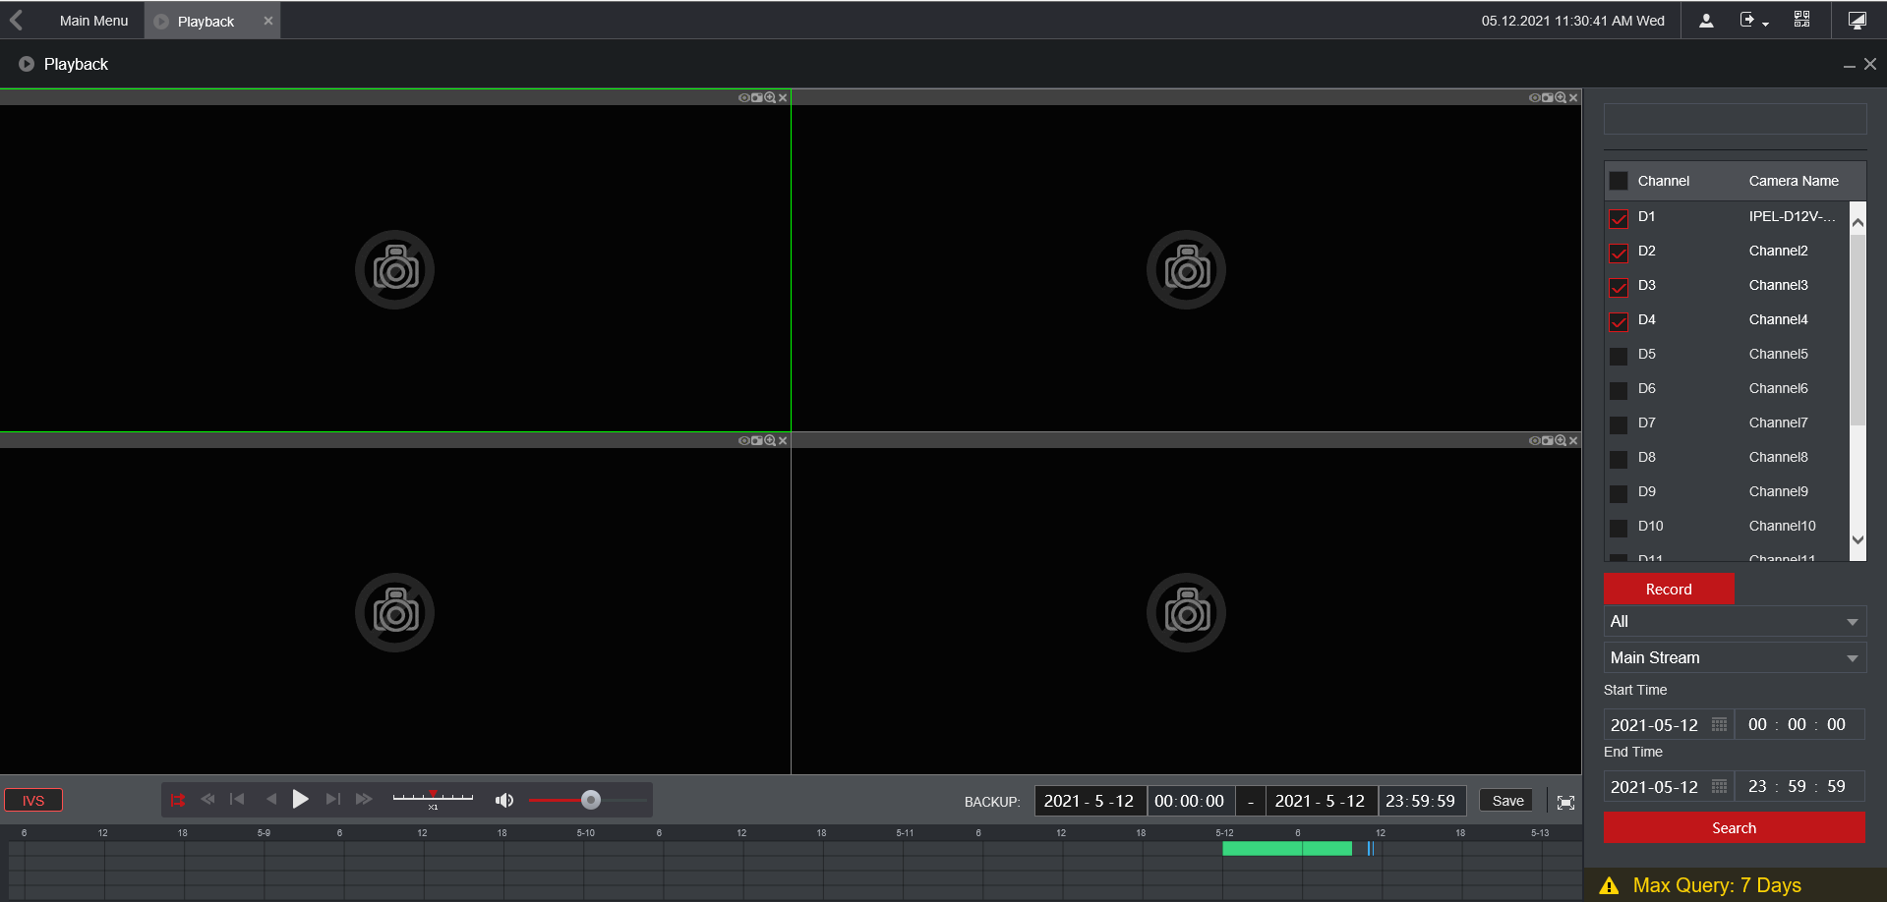Image resolution: width=1887 pixels, height=902 pixels.
Task: Click the IVS smart search button
Action: [32, 800]
